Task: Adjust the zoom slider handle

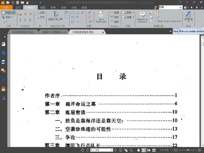Action: click(x=188, y=150)
